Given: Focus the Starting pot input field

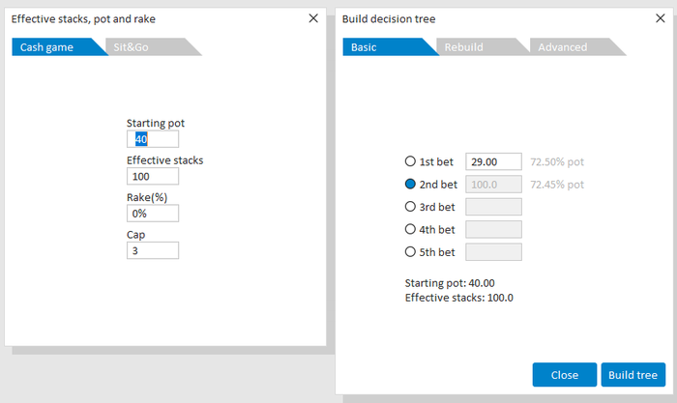Looking at the screenshot, I should [x=153, y=139].
